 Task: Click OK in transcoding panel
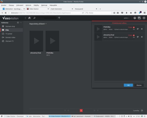[128, 85]
